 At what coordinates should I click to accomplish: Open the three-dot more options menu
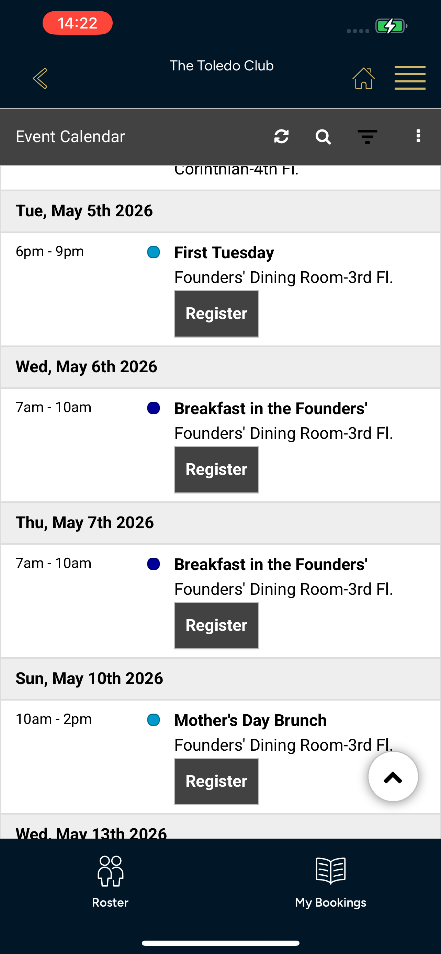coord(418,136)
